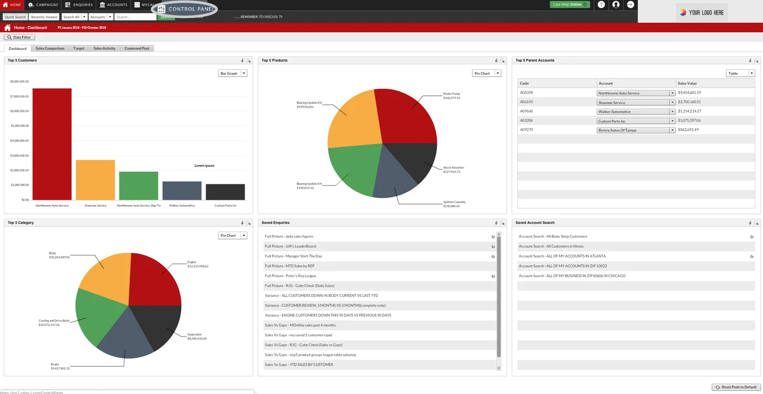Click Reset Pods to Default button

[x=736, y=387]
